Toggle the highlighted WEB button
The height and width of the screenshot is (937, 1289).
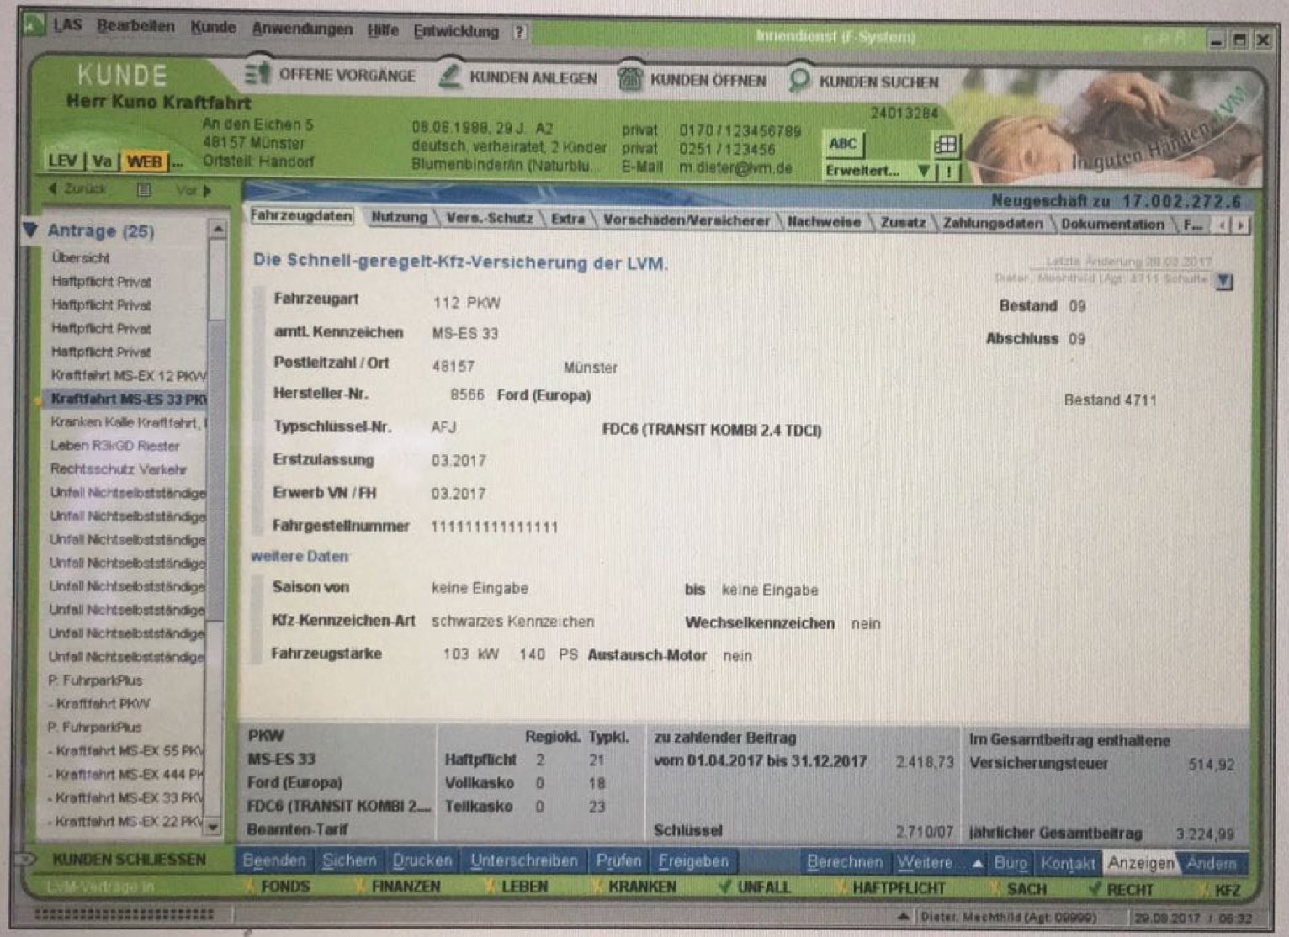pos(144,161)
